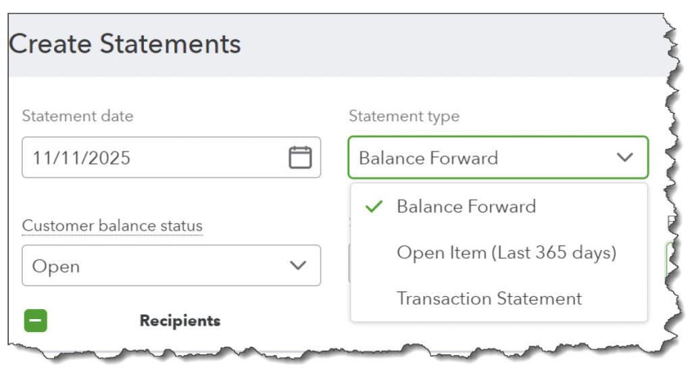Toggle the green select-all Recipients checkbox
692x382 pixels.
click(36, 320)
